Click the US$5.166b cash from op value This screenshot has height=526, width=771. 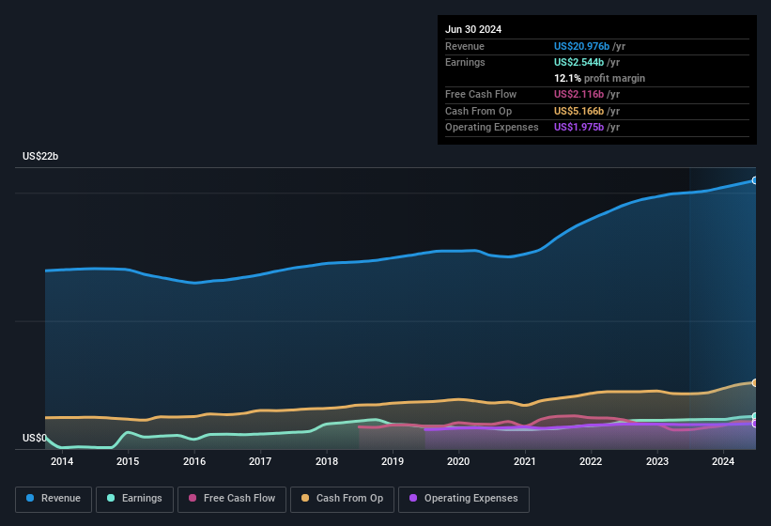click(x=578, y=111)
